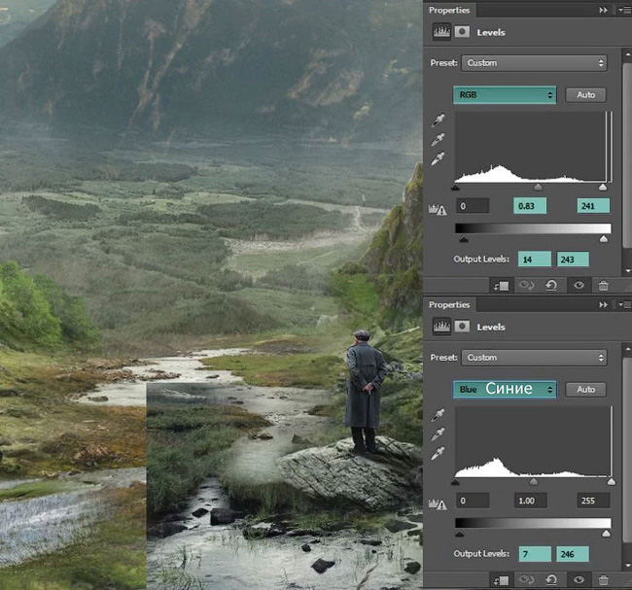This screenshot has height=590, width=632.
Task: Click output levels field showing 243
Action: pos(573,260)
